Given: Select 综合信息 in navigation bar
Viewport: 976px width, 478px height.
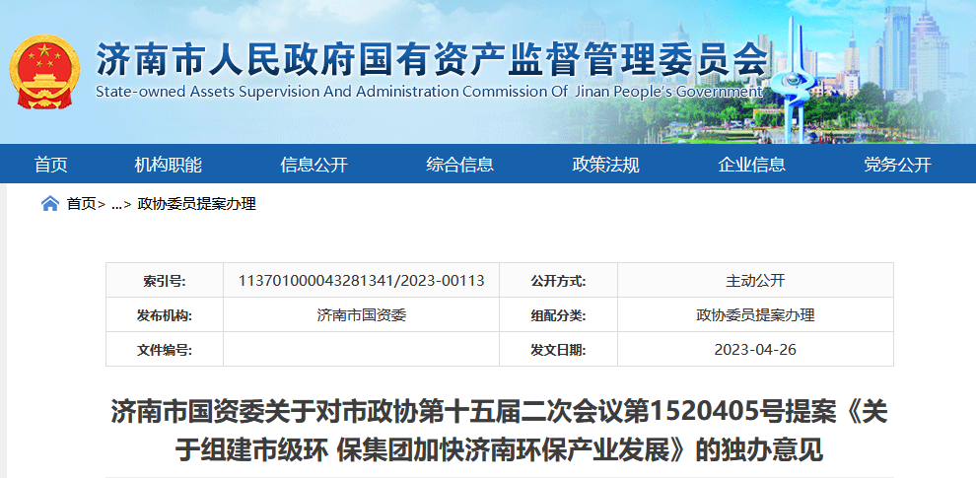Looking at the screenshot, I should (459, 165).
